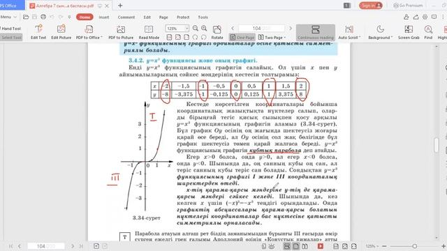Go to next page in status bar
The height and width of the screenshot is (251, 447).
(x=73, y=246)
